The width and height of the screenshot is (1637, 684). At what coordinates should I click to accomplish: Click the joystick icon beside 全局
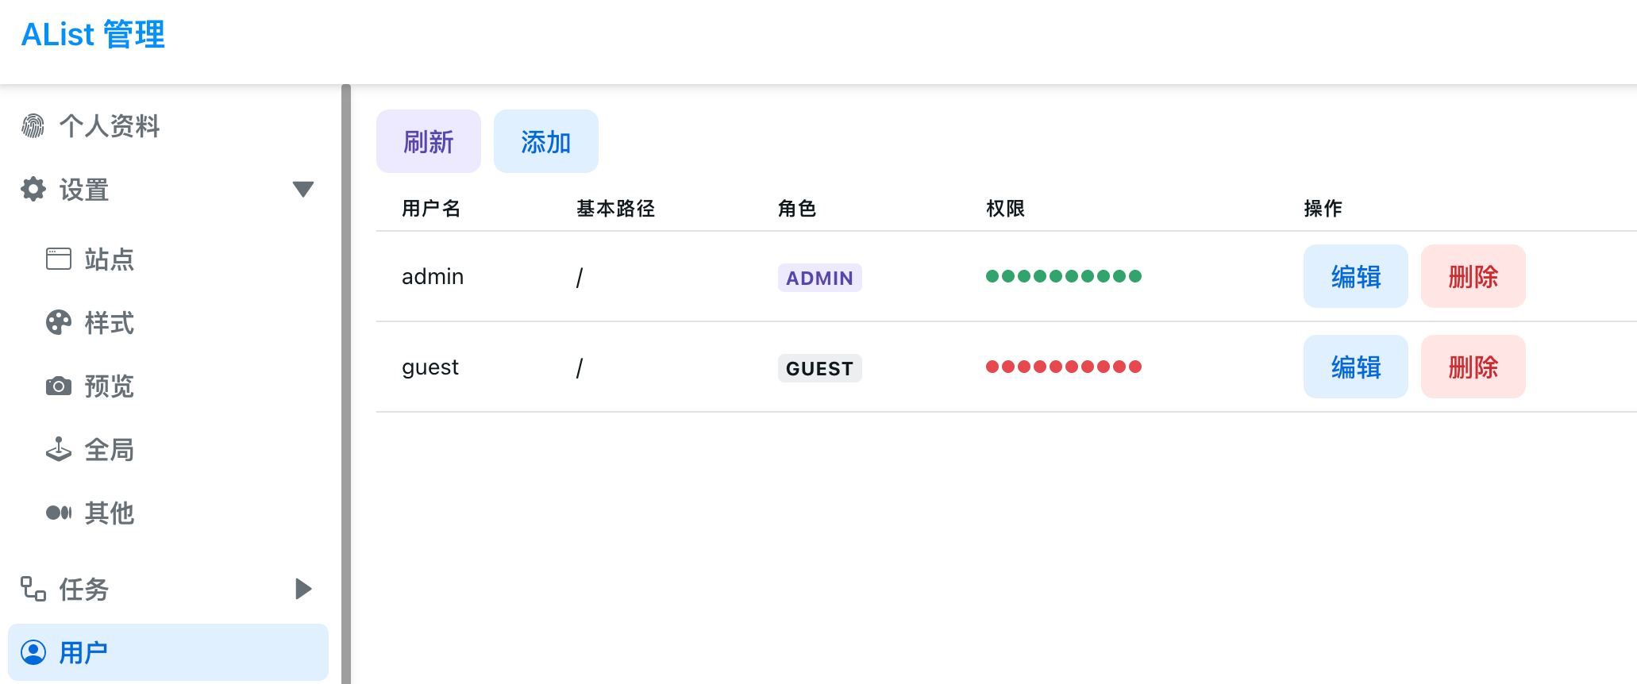tap(59, 449)
